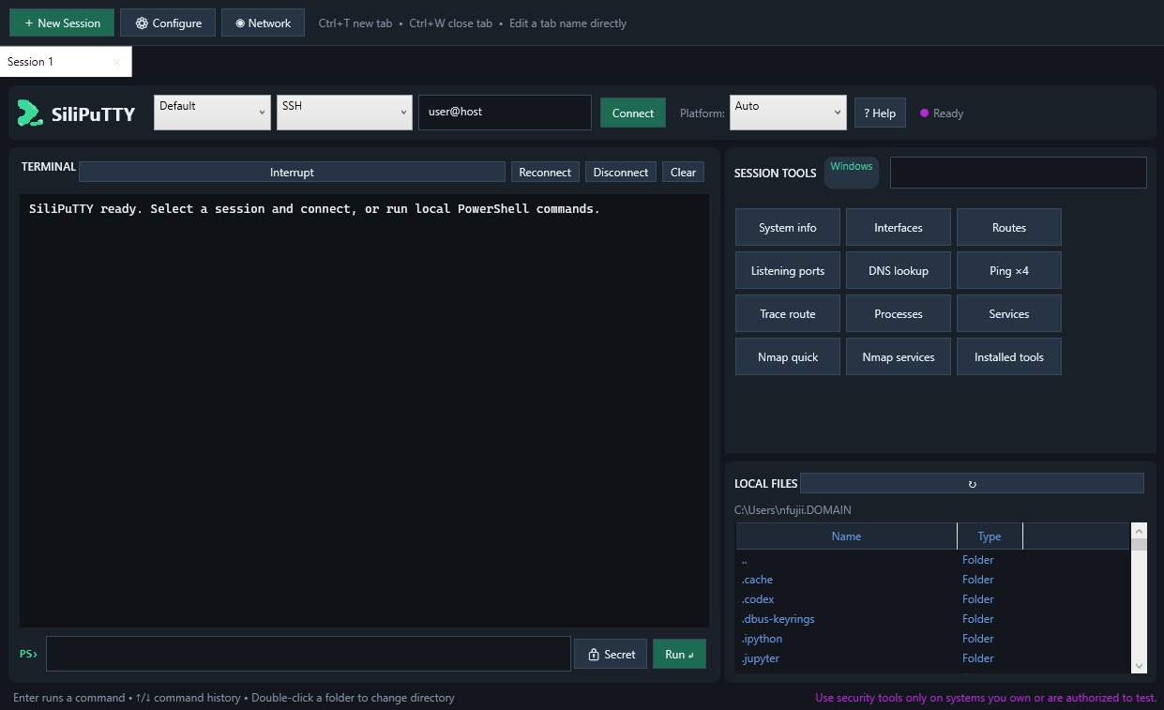The height and width of the screenshot is (710, 1164).
Task: Sort local files by Name column
Action: coord(846,536)
